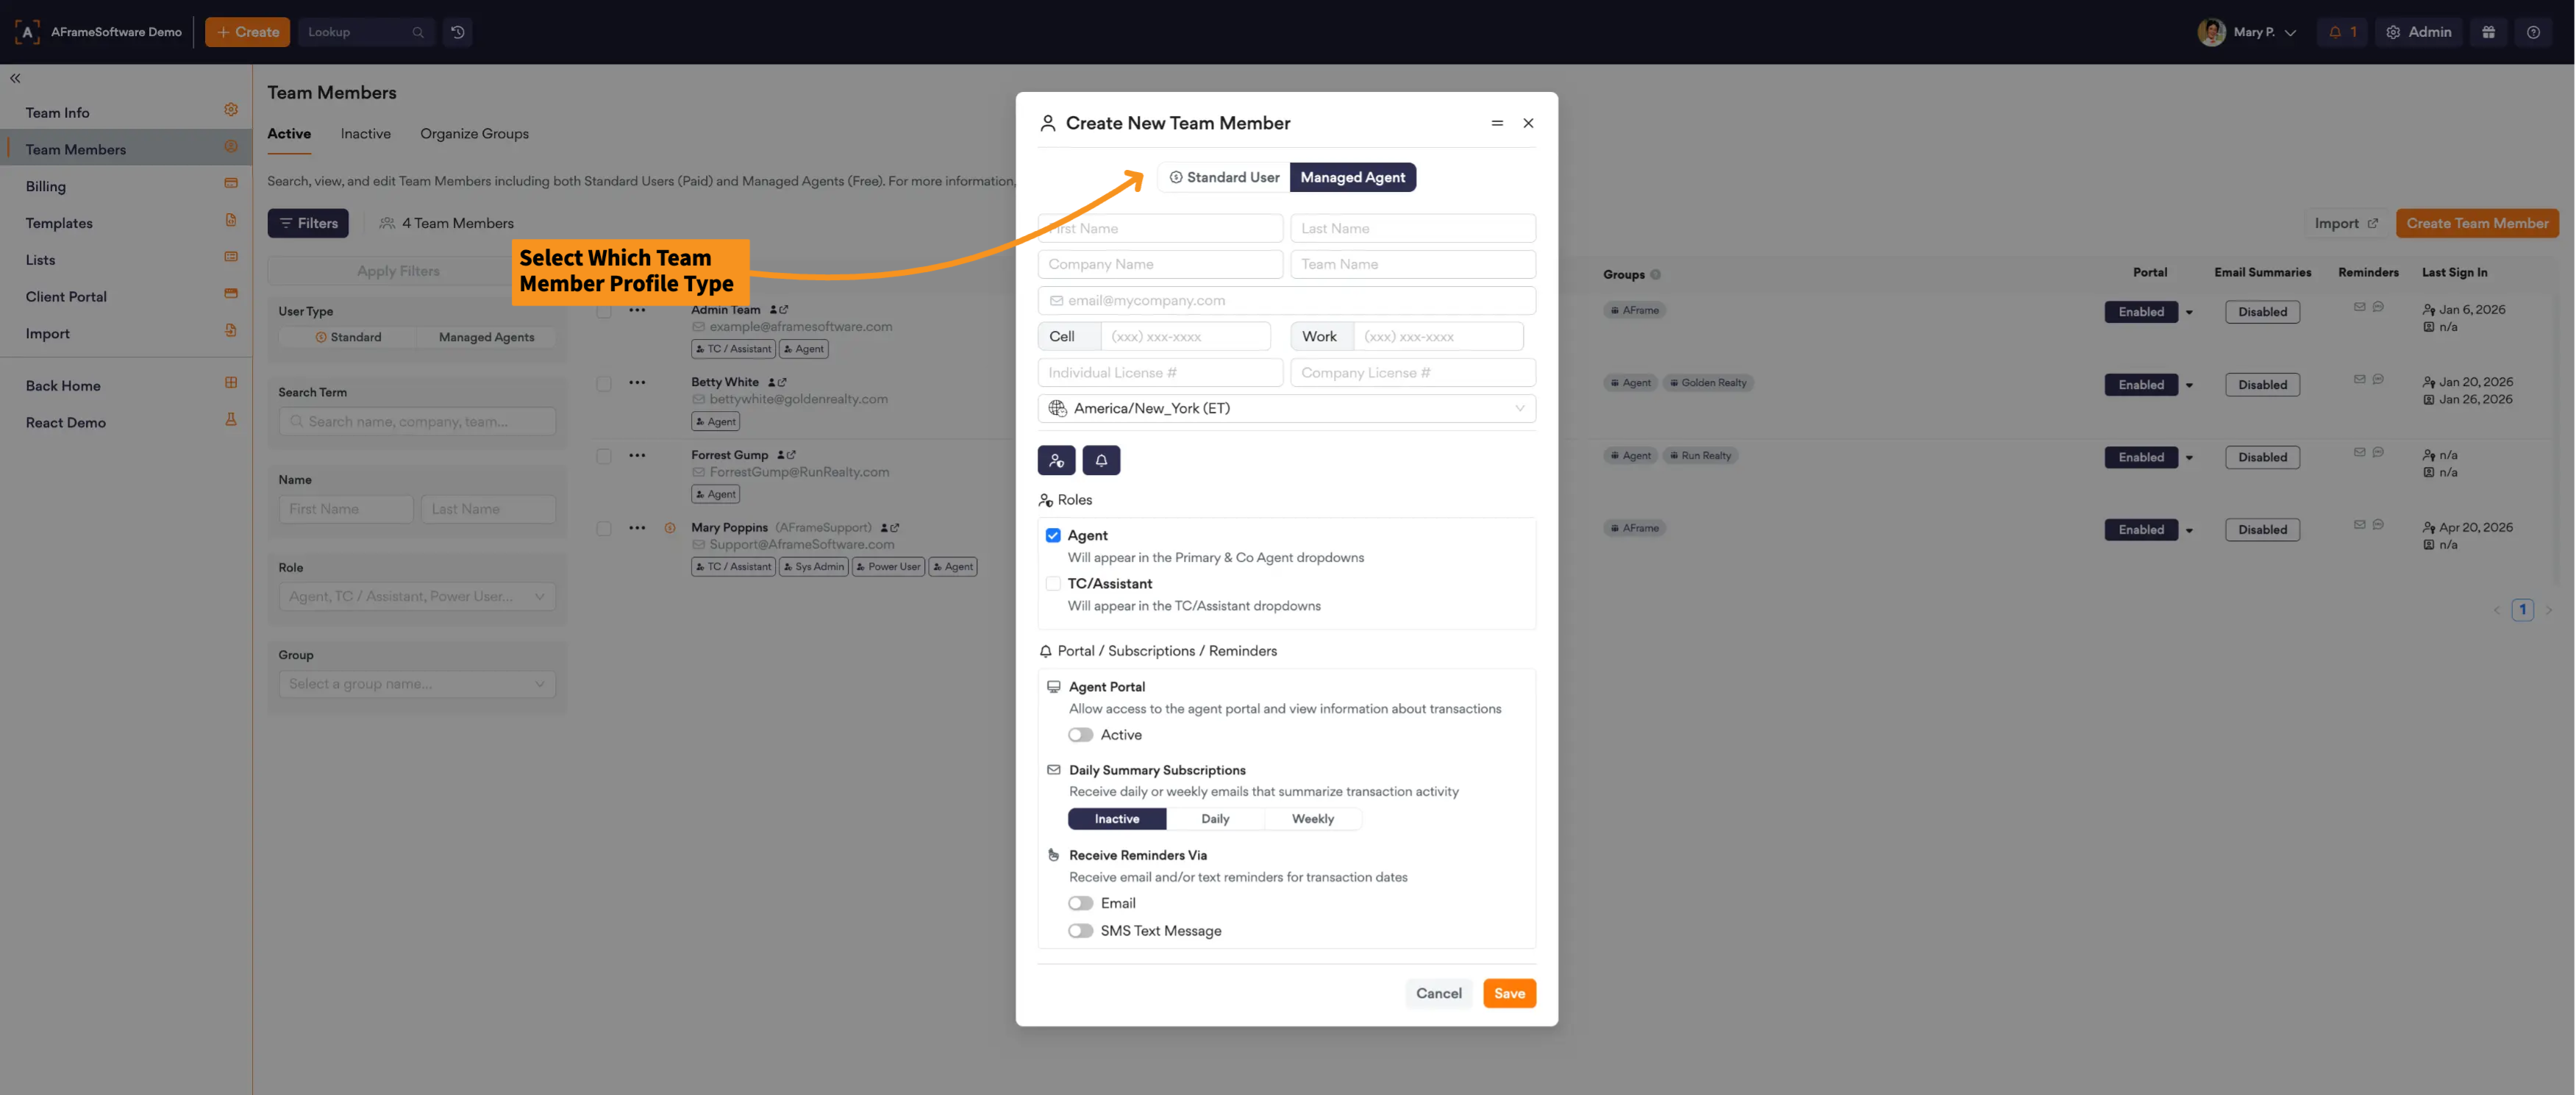Open the notifications bell icon

tap(2341, 32)
